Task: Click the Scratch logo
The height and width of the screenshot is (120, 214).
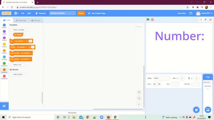Action: (x=6, y=13)
